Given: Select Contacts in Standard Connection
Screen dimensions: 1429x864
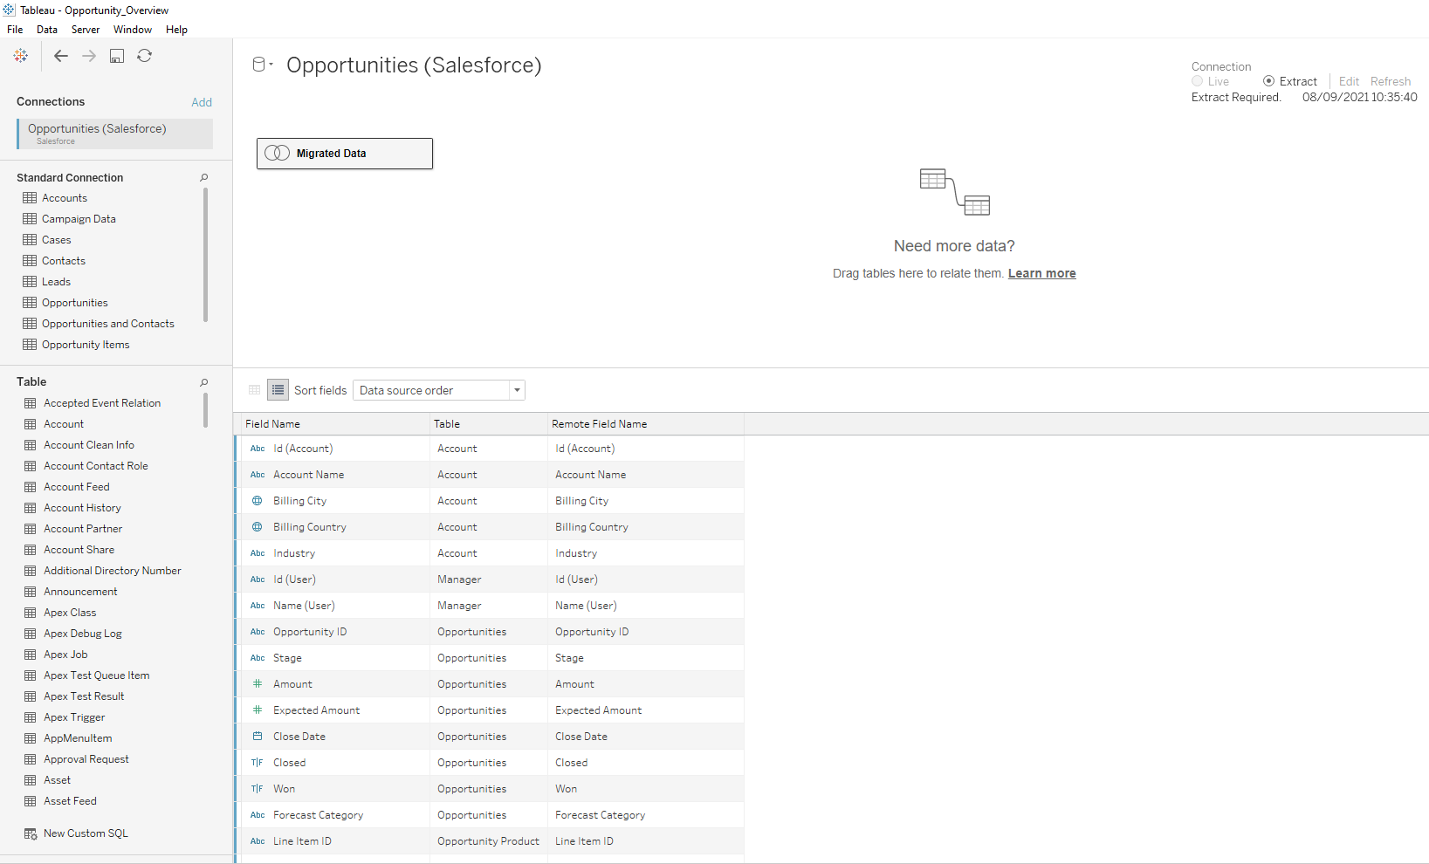Looking at the screenshot, I should 64,261.
